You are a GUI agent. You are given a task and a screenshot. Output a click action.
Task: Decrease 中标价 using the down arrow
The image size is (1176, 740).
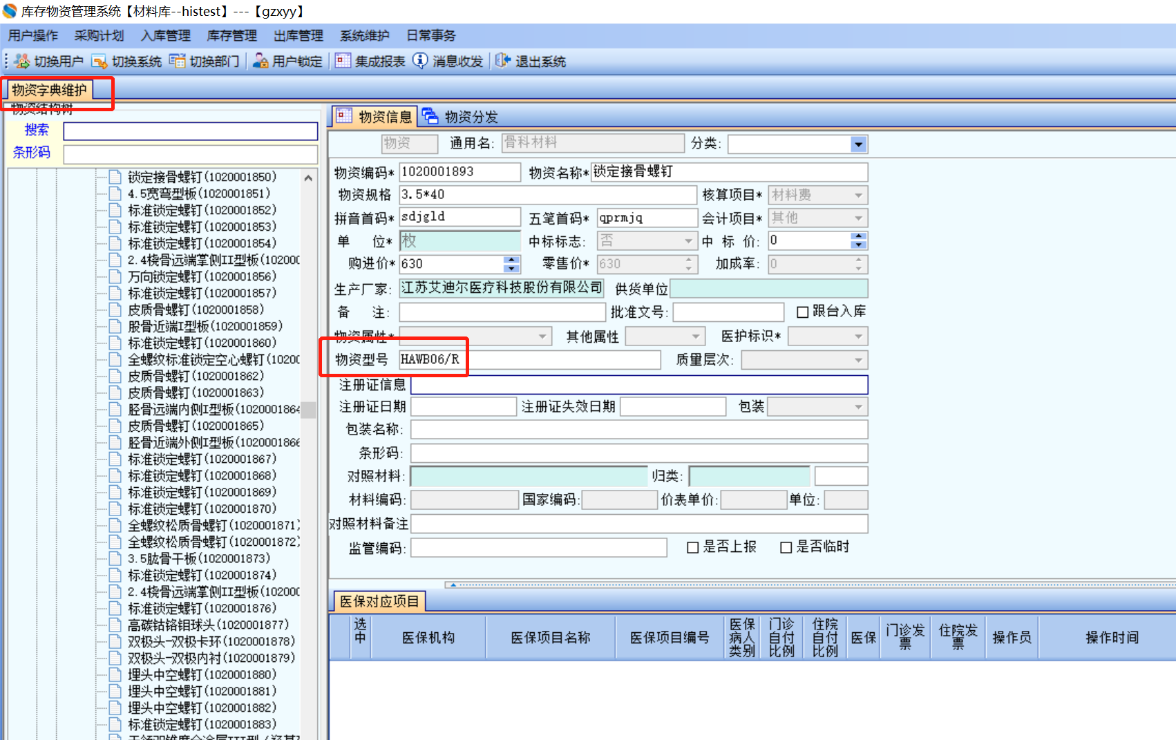point(858,245)
